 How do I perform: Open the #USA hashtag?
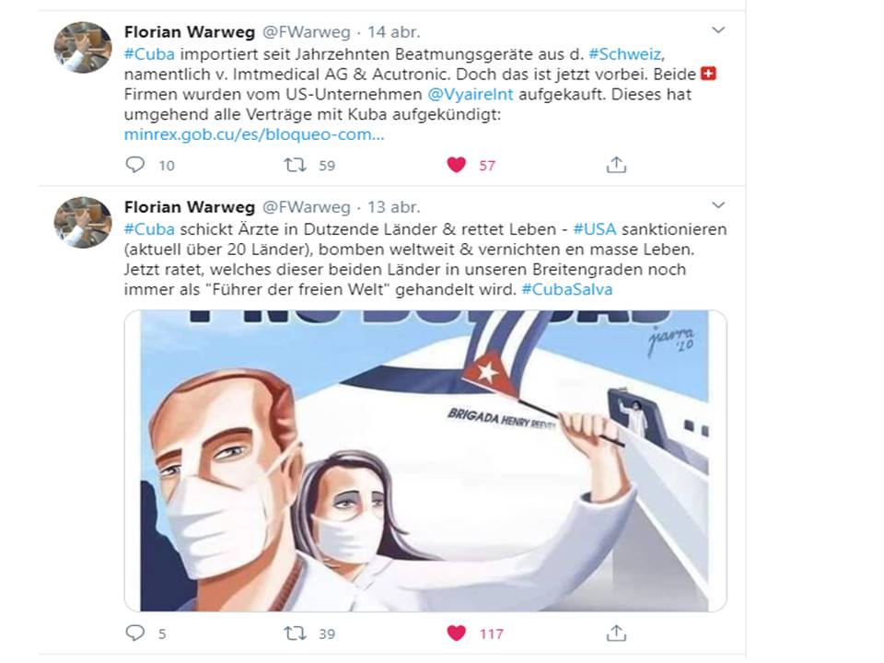pyautogui.click(x=594, y=229)
